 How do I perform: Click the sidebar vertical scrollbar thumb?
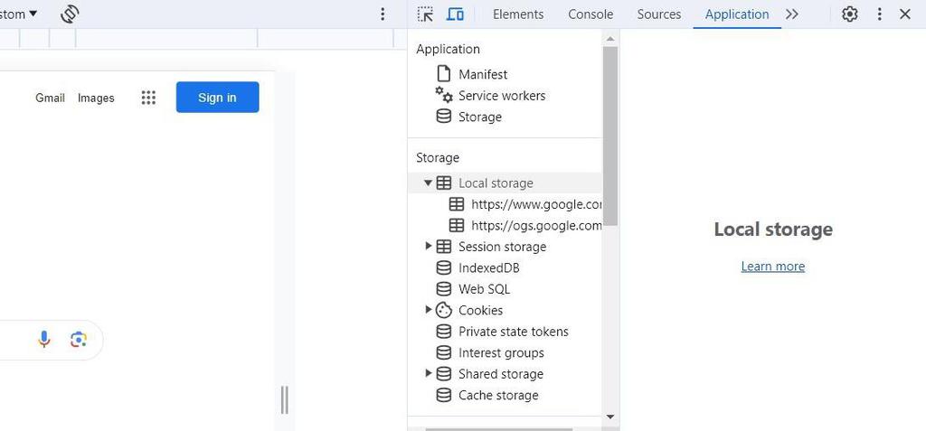(610, 136)
